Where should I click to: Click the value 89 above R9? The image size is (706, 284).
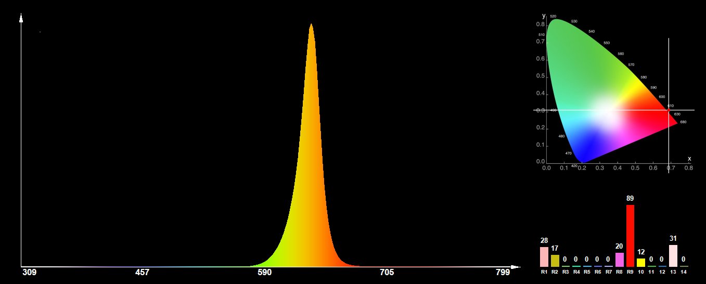click(x=630, y=199)
